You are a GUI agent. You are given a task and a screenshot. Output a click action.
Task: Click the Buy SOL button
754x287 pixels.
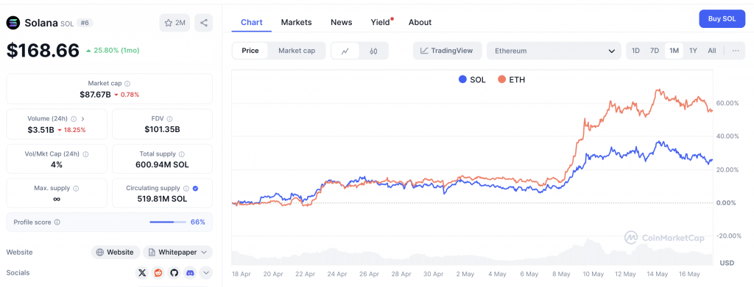(722, 18)
